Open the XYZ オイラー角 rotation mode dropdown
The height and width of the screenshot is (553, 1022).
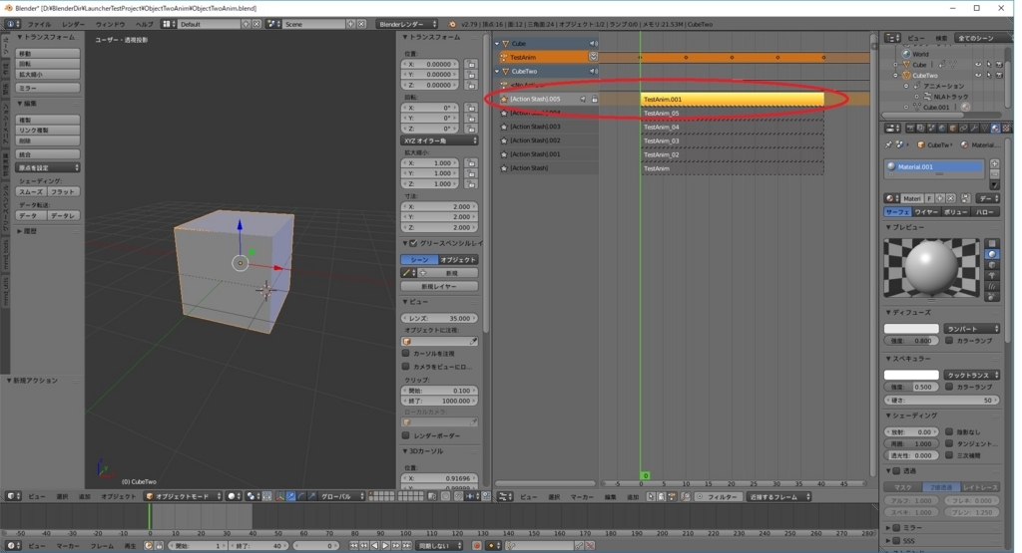tap(439, 140)
